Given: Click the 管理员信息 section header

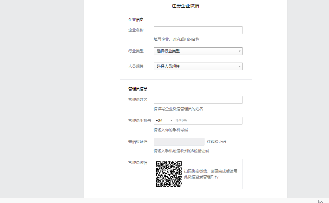Looking at the screenshot, I should tap(138, 89).
